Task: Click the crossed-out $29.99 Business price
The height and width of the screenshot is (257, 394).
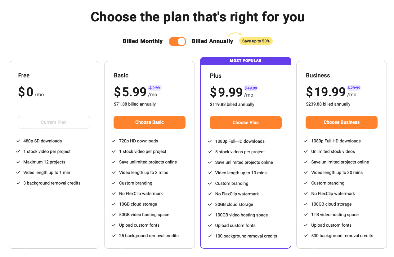Action: click(354, 88)
